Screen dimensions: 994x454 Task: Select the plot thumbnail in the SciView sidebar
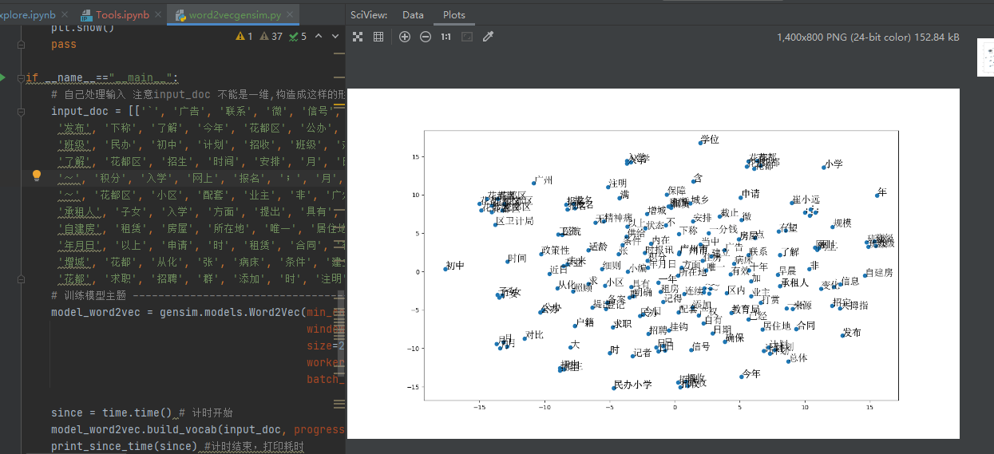coord(986,57)
